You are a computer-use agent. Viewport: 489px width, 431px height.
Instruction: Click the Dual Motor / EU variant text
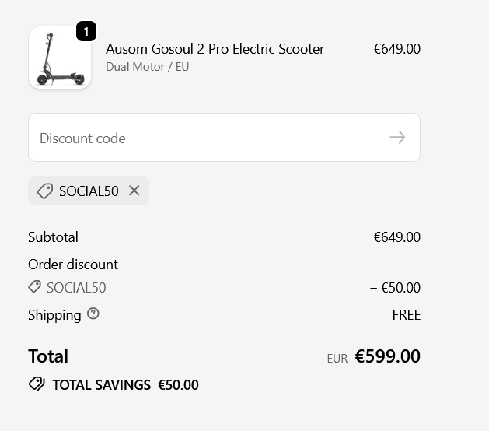148,67
